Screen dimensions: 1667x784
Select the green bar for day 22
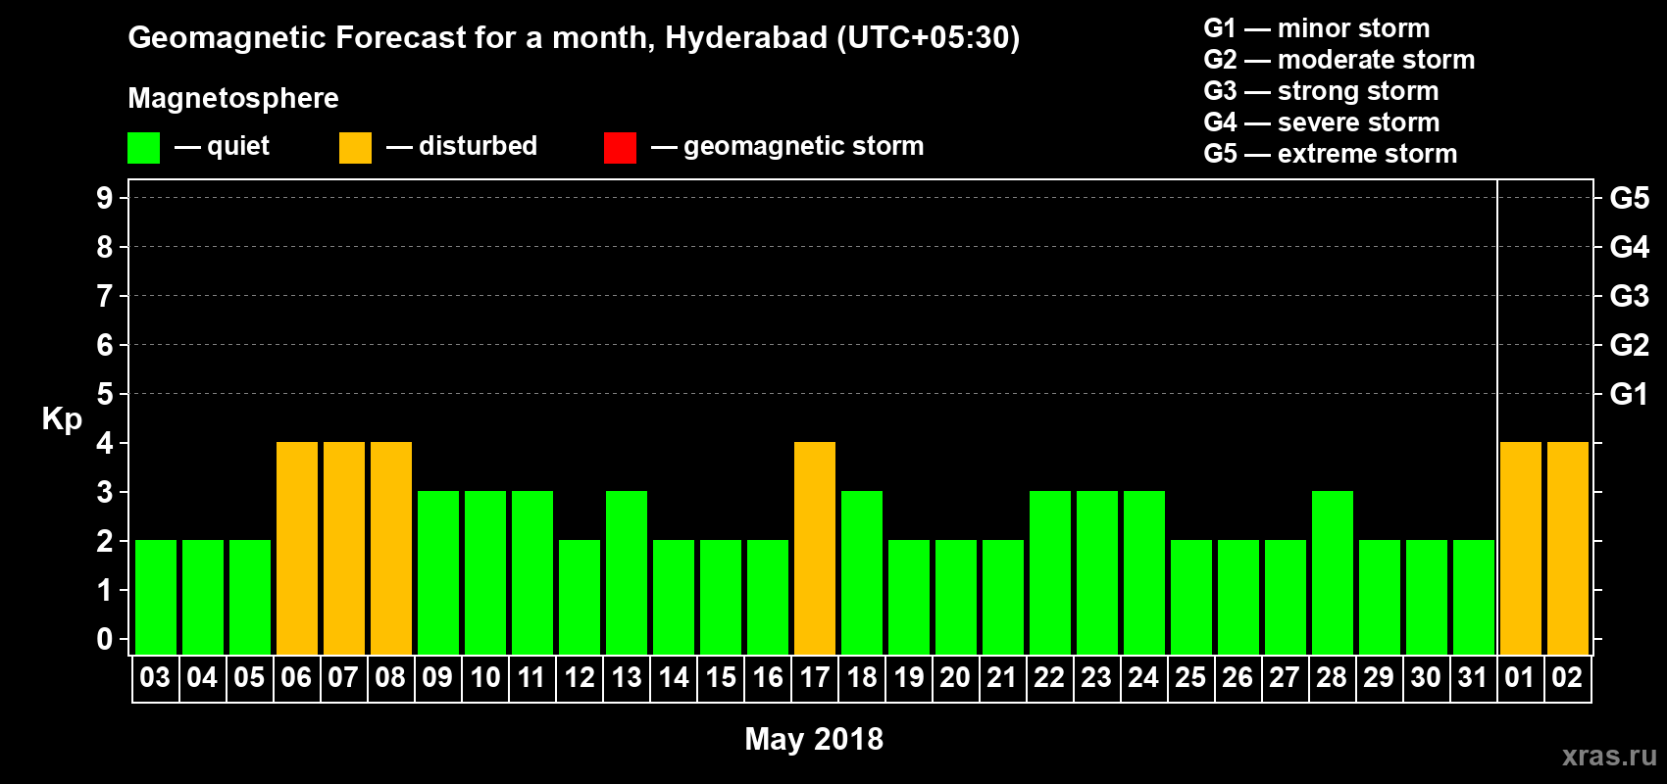click(1050, 572)
